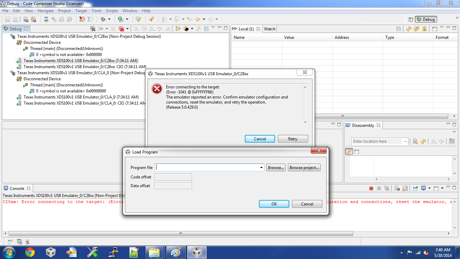Viewport: 460px width, 259px height.
Task: Click Collapse All icon in Debug view
Action: coord(206,29)
